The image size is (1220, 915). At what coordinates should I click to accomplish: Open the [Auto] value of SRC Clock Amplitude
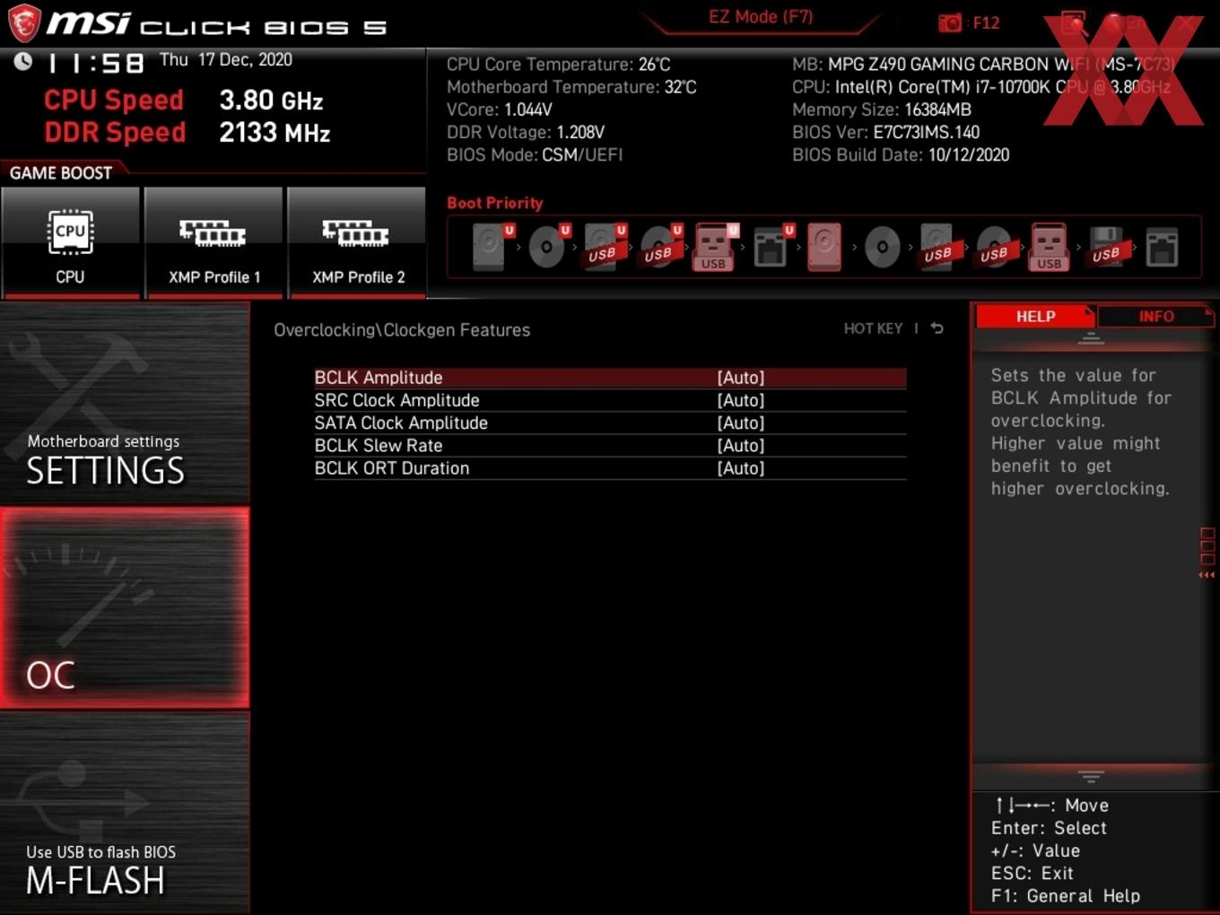[x=741, y=400]
